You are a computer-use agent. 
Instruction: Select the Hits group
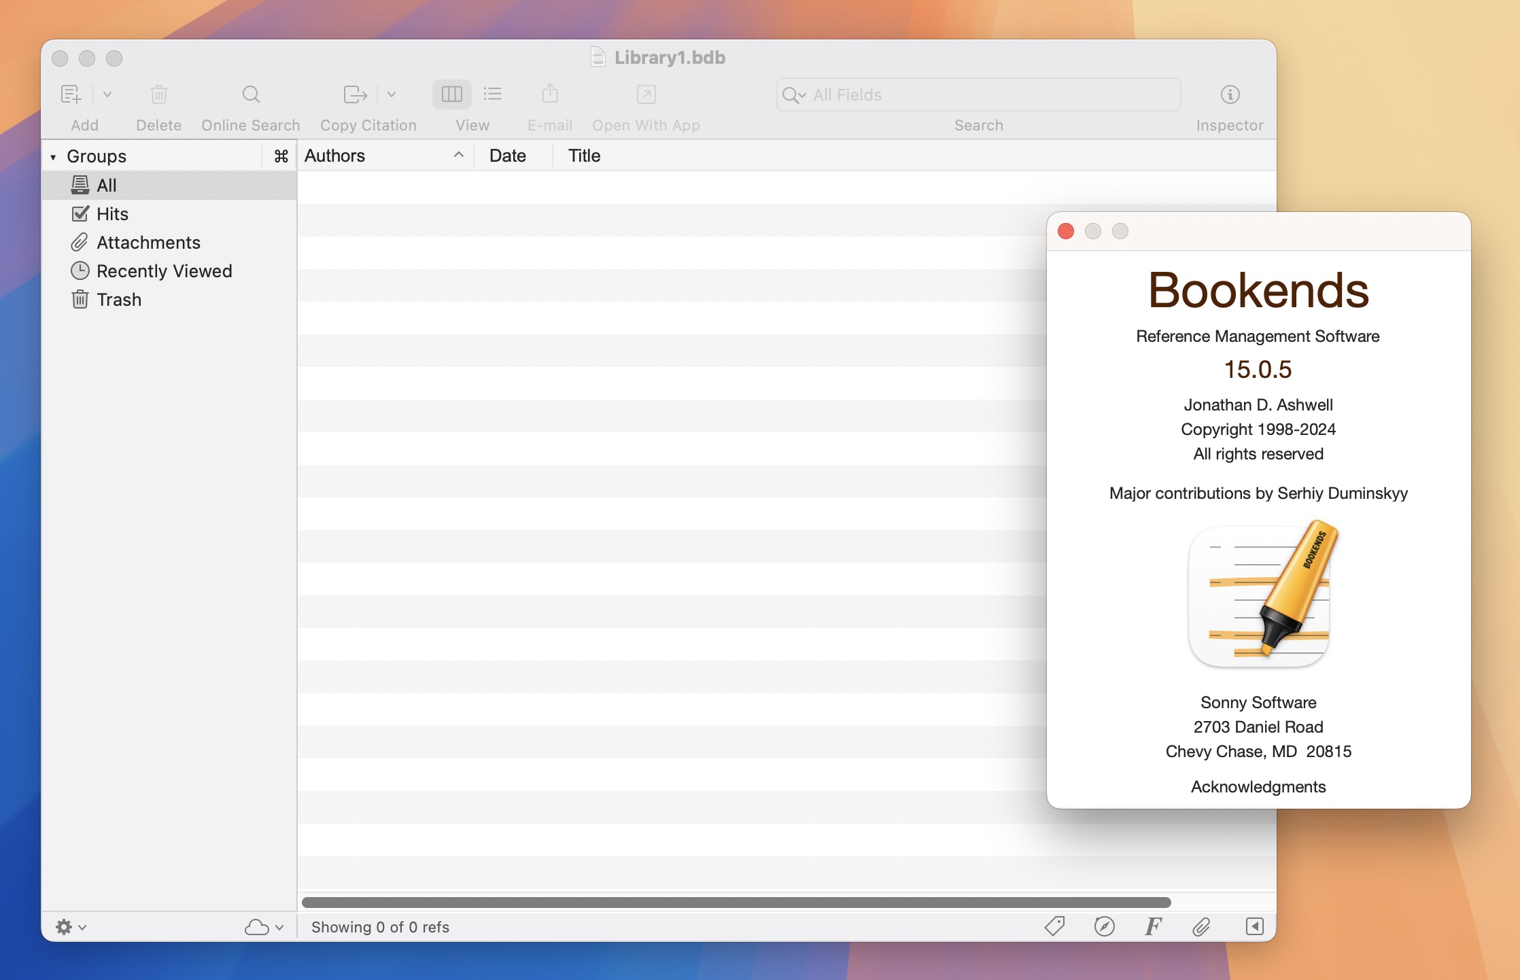tap(169, 214)
